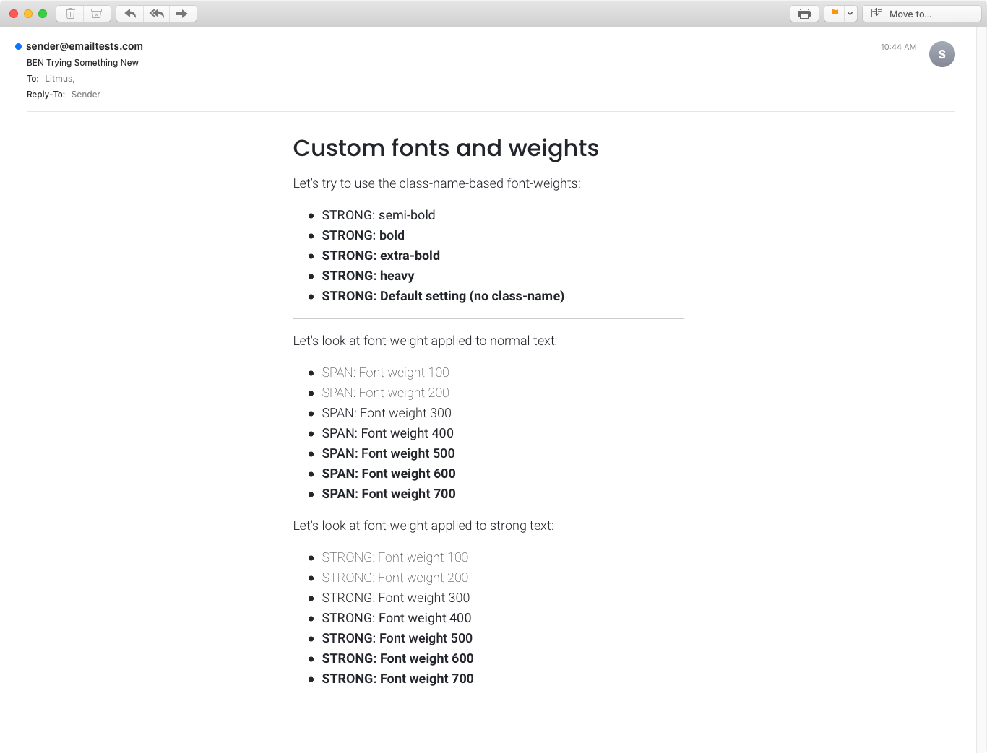Open the circular S sender avatar
Viewport: 987px width, 753px height.
click(942, 54)
